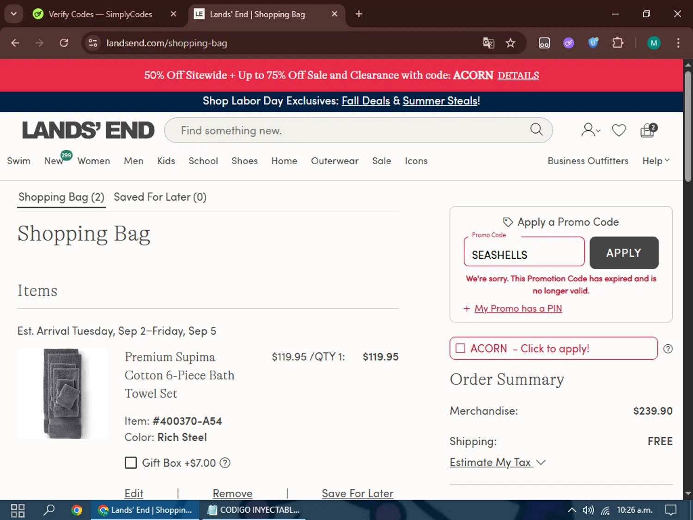Open the Kids menu

coord(166,161)
